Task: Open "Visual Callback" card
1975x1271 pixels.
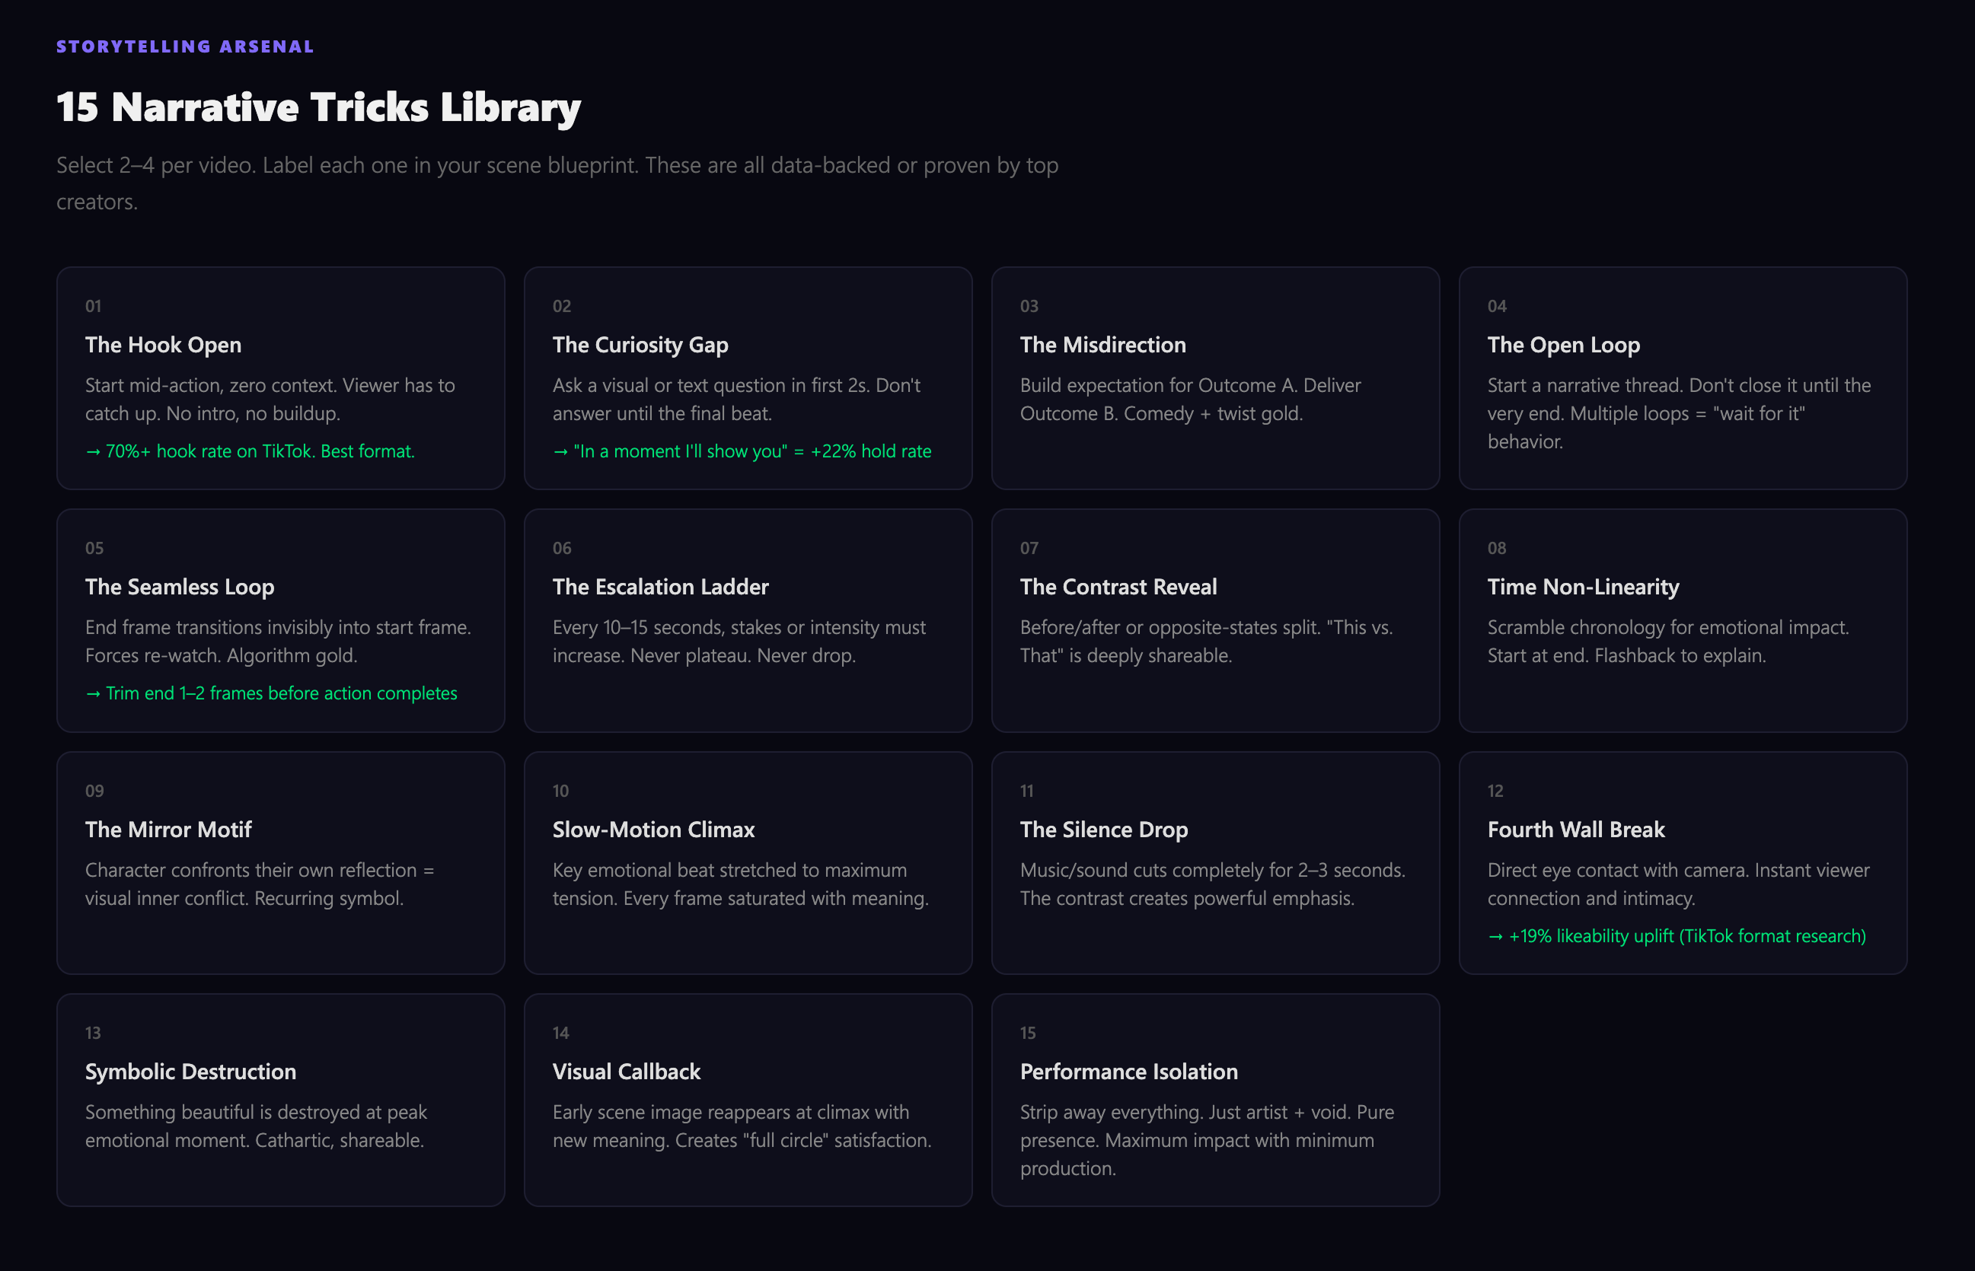Action: pos(747,1101)
